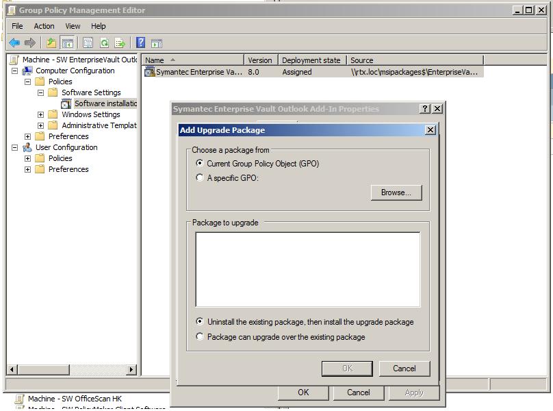Open the View menu
The height and width of the screenshot is (411, 553).
coord(73,26)
